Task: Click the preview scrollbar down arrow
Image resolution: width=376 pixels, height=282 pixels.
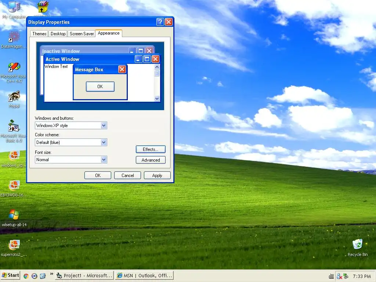Action: 157,98
